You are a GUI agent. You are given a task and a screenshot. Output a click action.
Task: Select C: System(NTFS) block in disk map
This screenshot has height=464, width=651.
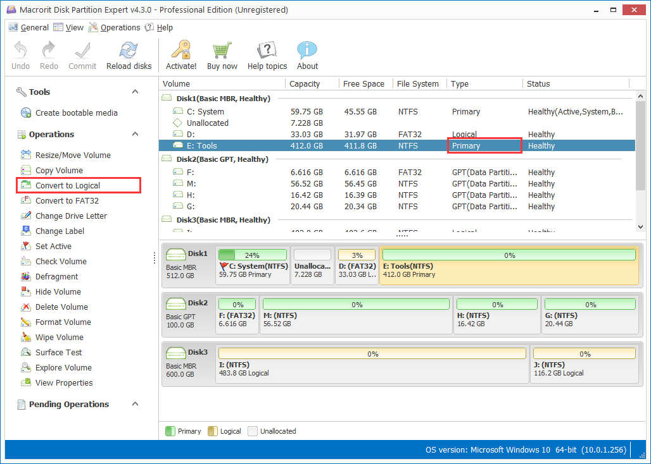click(x=253, y=266)
